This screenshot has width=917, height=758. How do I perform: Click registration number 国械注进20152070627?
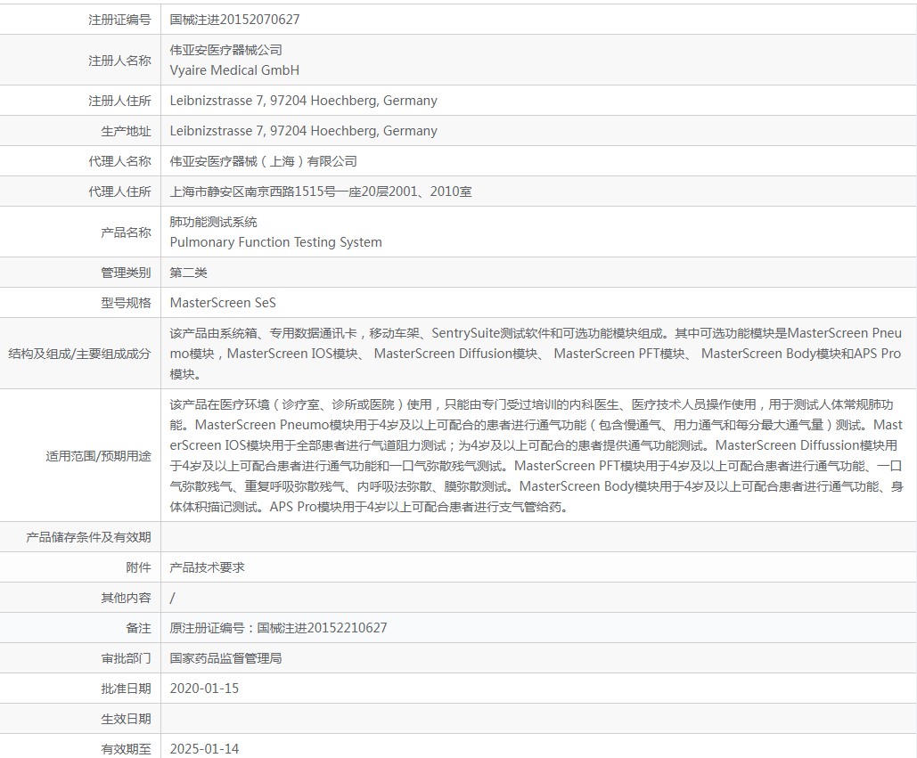pos(234,20)
